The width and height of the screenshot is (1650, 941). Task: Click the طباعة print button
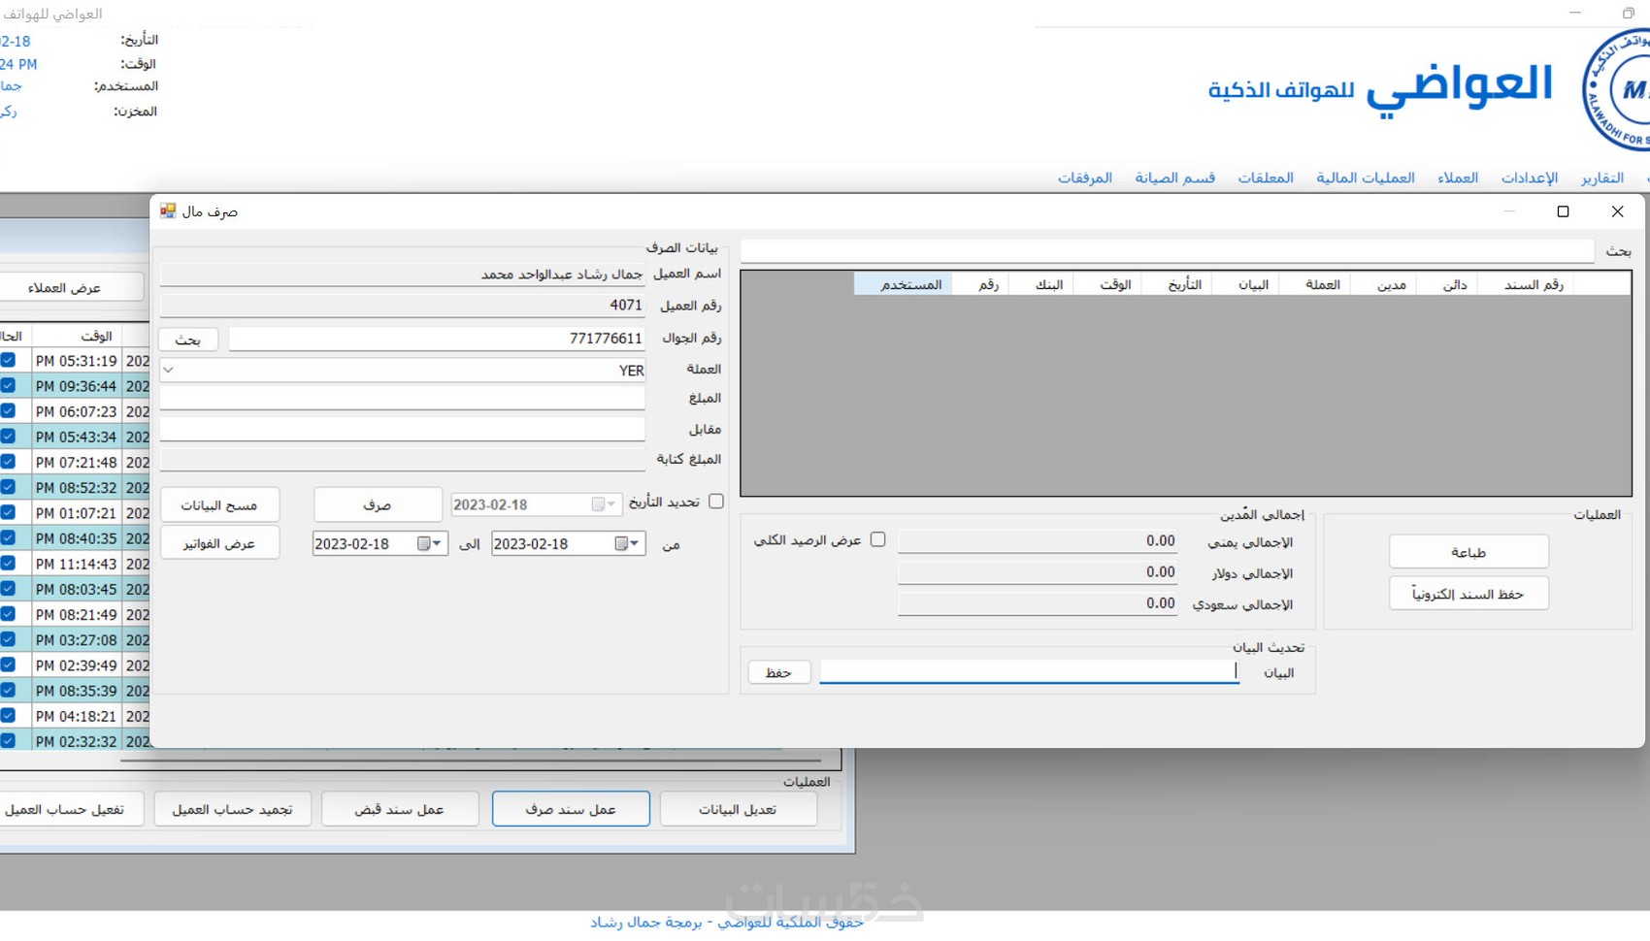pyautogui.click(x=1468, y=552)
